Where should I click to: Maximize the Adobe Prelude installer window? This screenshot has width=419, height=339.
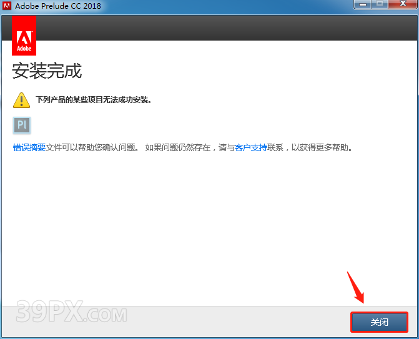380,4
